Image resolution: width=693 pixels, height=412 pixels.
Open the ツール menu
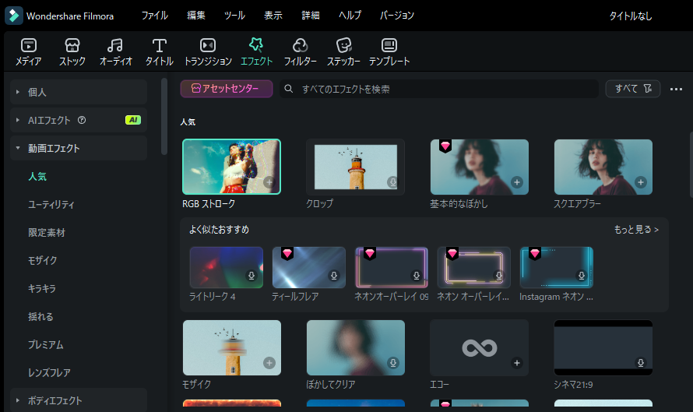point(234,16)
